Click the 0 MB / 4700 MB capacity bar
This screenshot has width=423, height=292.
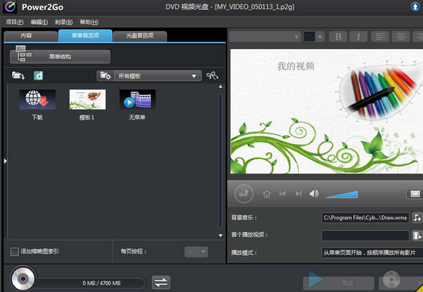pos(92,283)
